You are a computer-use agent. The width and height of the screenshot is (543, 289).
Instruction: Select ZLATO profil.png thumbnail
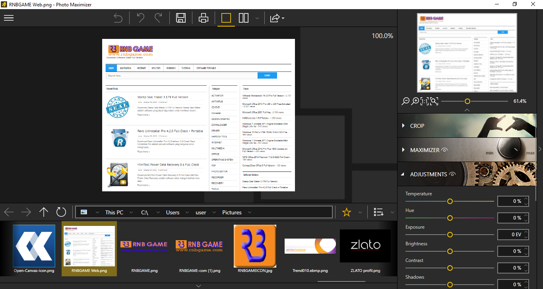(x=365, y=249)
